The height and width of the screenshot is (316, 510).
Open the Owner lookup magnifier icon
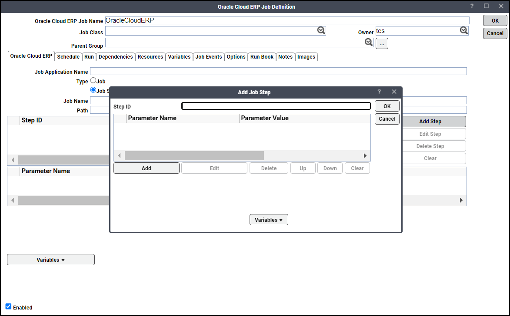pos(463,30)
